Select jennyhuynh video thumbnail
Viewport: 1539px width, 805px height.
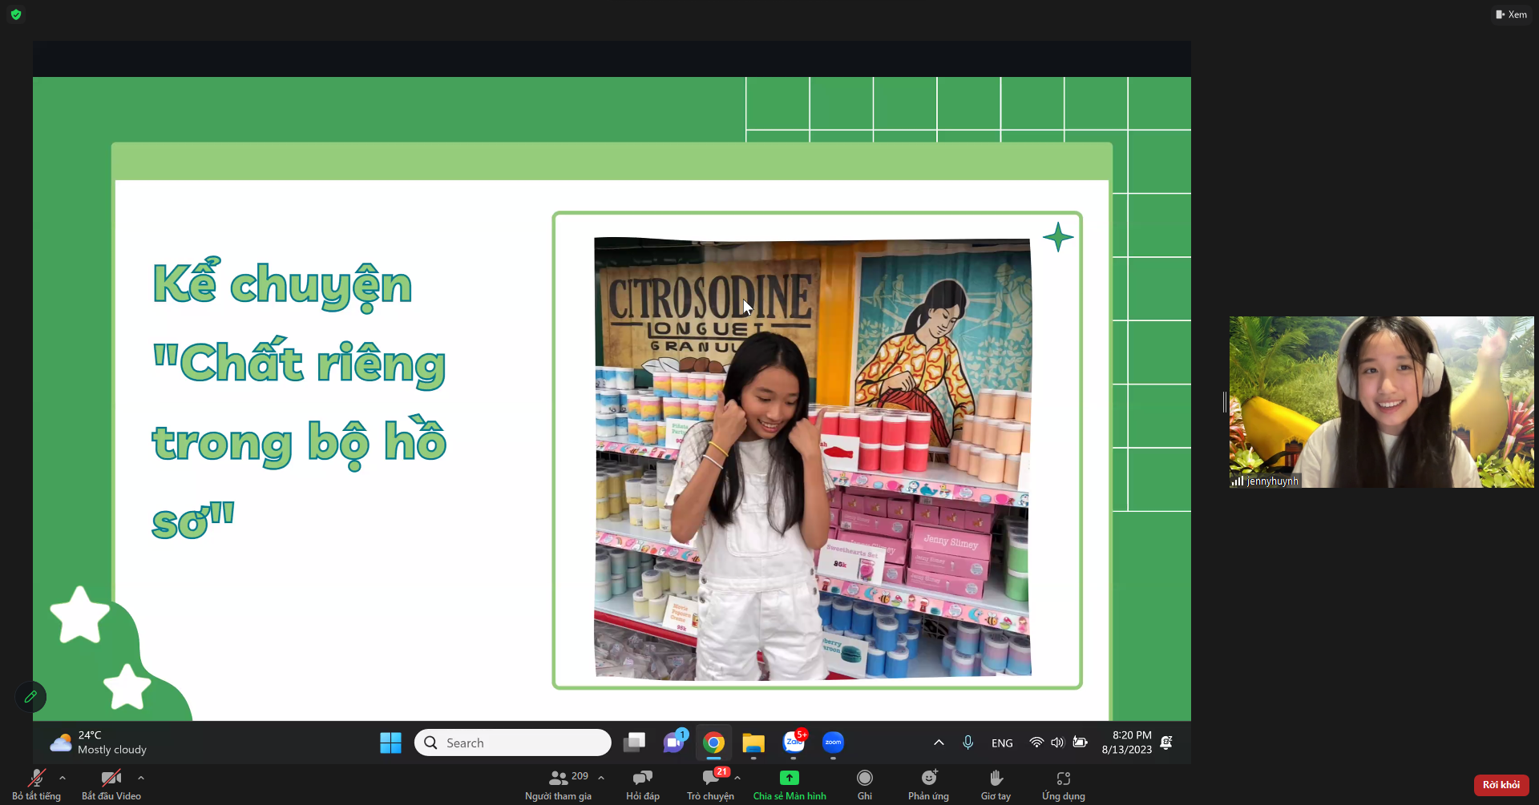[1381, 402]
